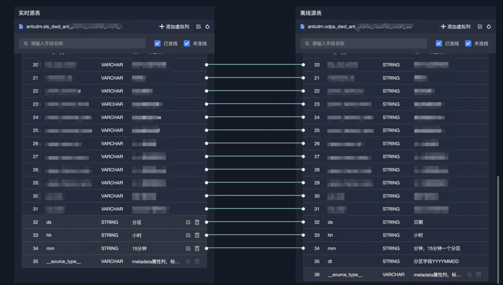Select mm field name in realtime table
Viewport: 503px width, 285px height.
50,248
